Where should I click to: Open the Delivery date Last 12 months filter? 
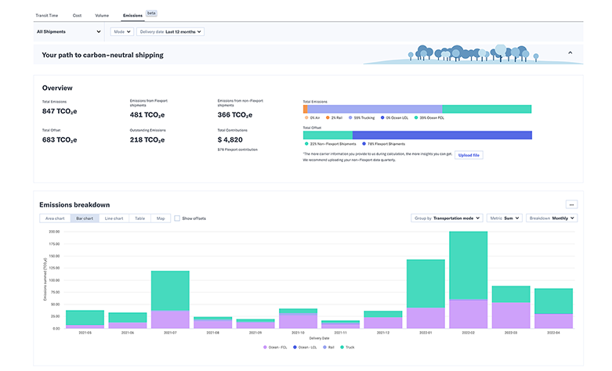170,31
